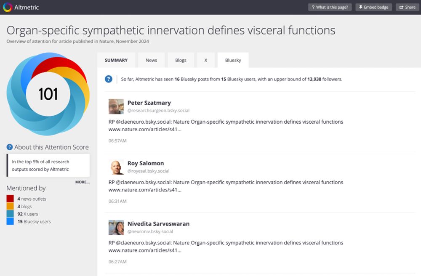Click the @royesal.bsky.social handle
This screenshot has height=276, width=421.
tap(148, 171)
